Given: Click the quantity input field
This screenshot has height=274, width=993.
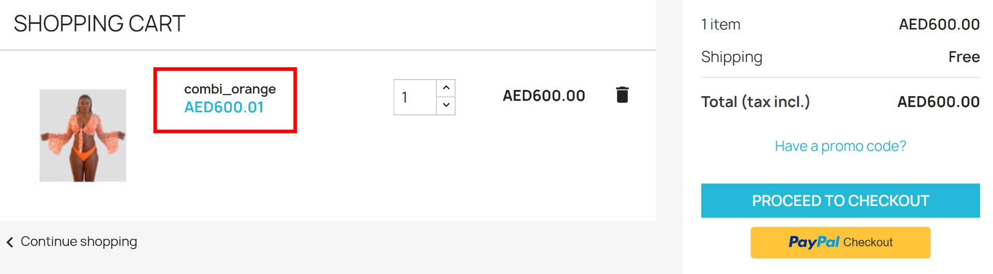Looking at the screenshot, I should [415, 97].
